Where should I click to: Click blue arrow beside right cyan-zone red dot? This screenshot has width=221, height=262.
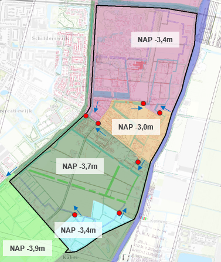[x=124, y=213]
